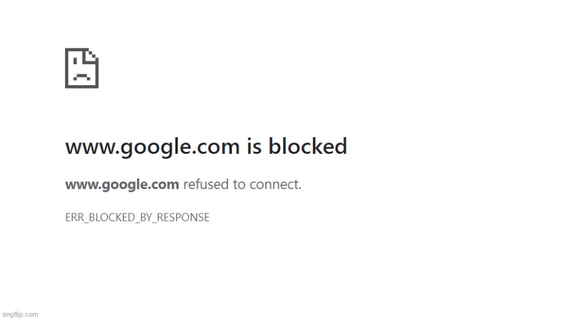Click the frowning mouth on the page icon
Image resolution: width=579 pixels, height=320 pixels.
pyautogui.click(x=81, y=76)
